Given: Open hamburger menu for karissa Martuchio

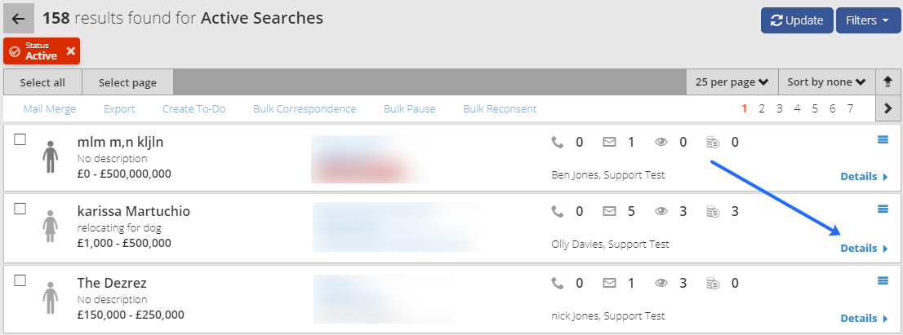Looking at the screenshot, I should [x=883, y=209].
